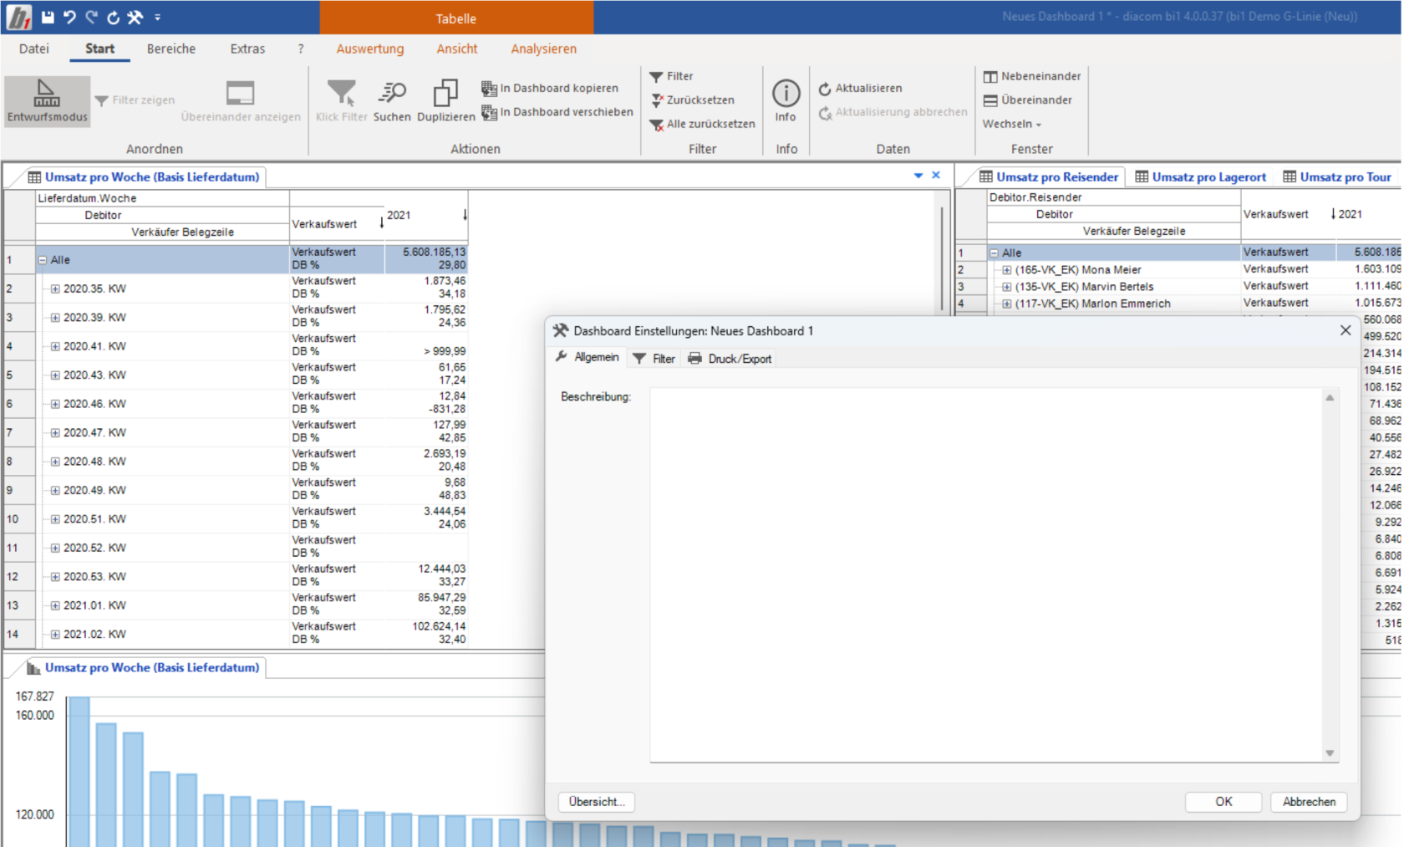Select the Filter tab in settings dialog
The height and width of the screenshot is (847, 1404).
[654, 358]
